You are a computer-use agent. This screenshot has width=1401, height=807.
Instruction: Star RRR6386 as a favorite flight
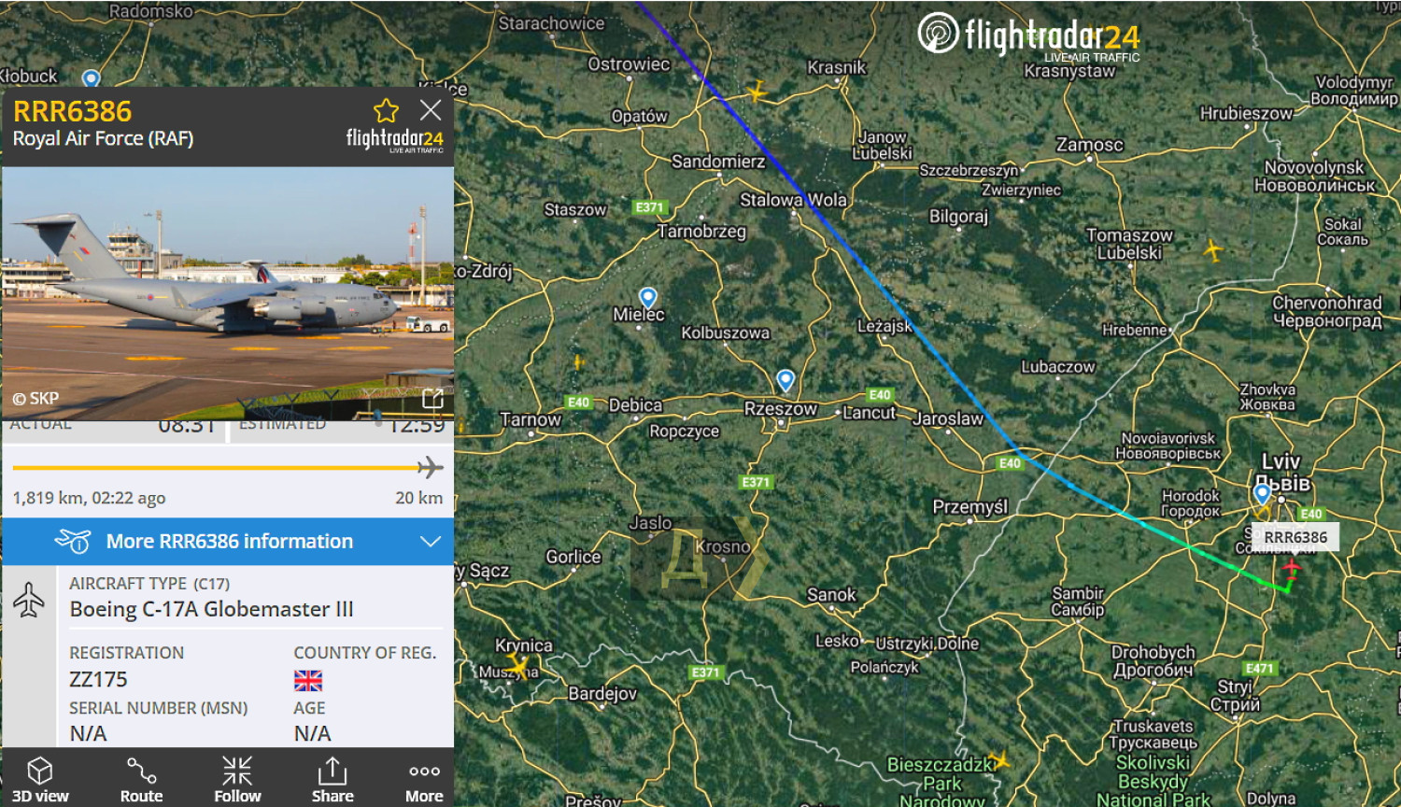point(386,111)
